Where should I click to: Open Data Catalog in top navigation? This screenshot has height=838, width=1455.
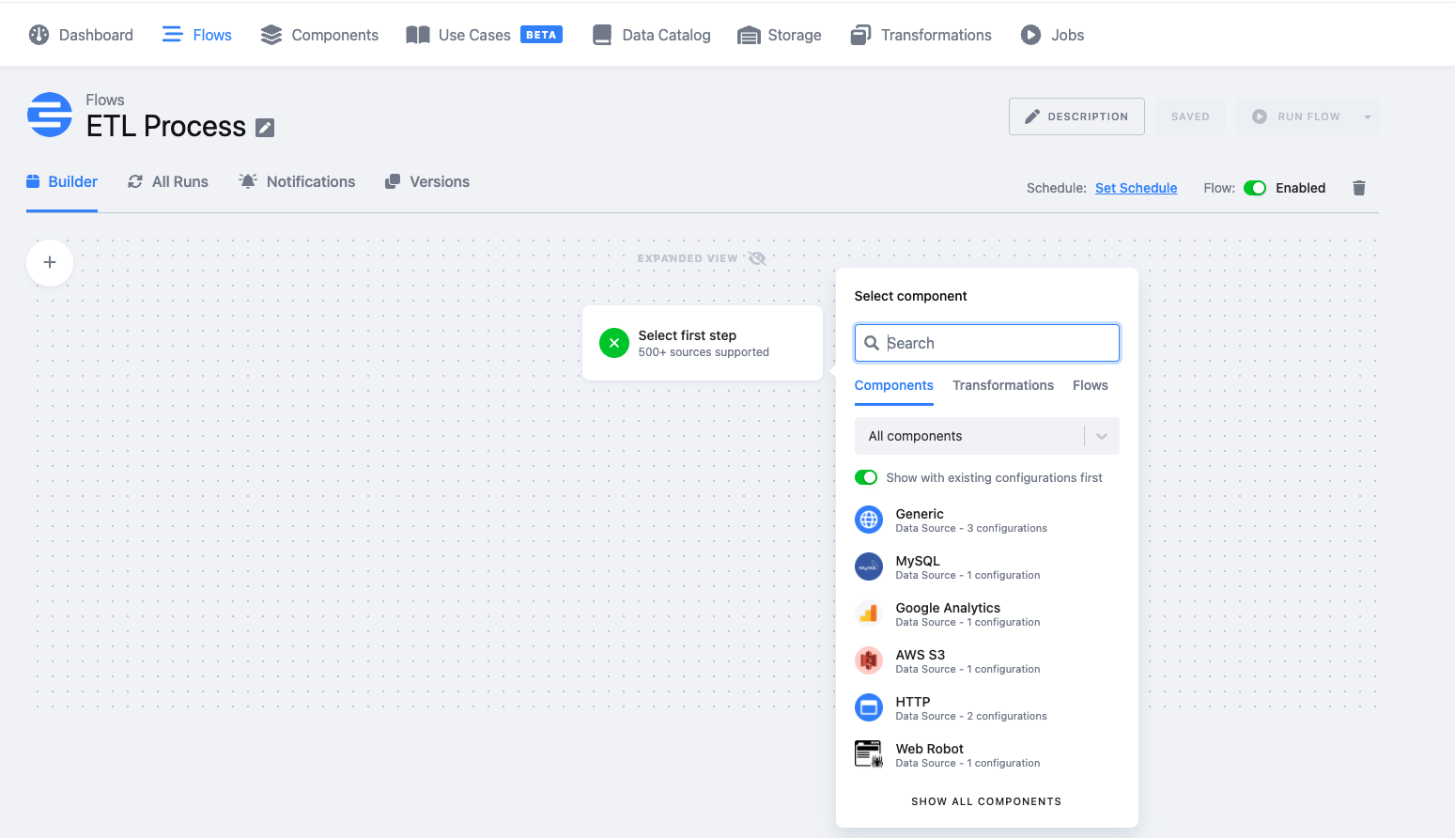652,35
